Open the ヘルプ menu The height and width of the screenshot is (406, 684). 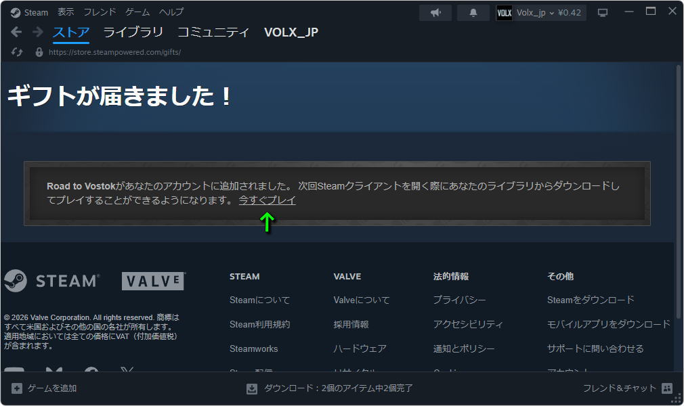coord(171,12)
